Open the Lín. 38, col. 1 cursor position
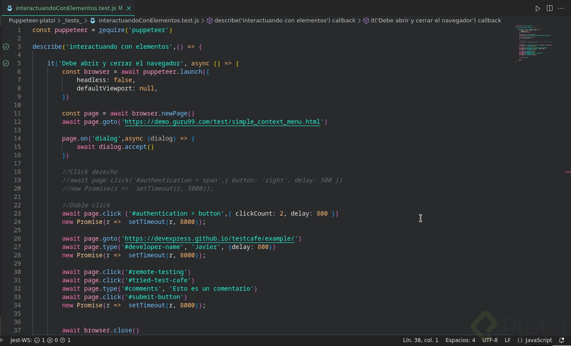 coord(420,340)
